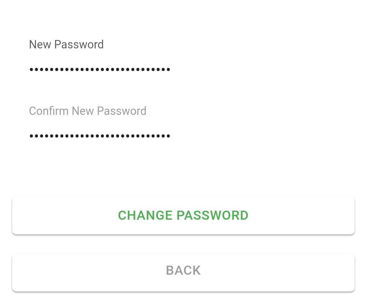This screenshot has width=365, height=297.
Task: Place cursor in masked Confirm Password dots
Action: click(x=100, y=136)
